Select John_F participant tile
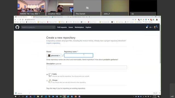The width and height of the screenshot is (175, 98). tap(115, 8)
